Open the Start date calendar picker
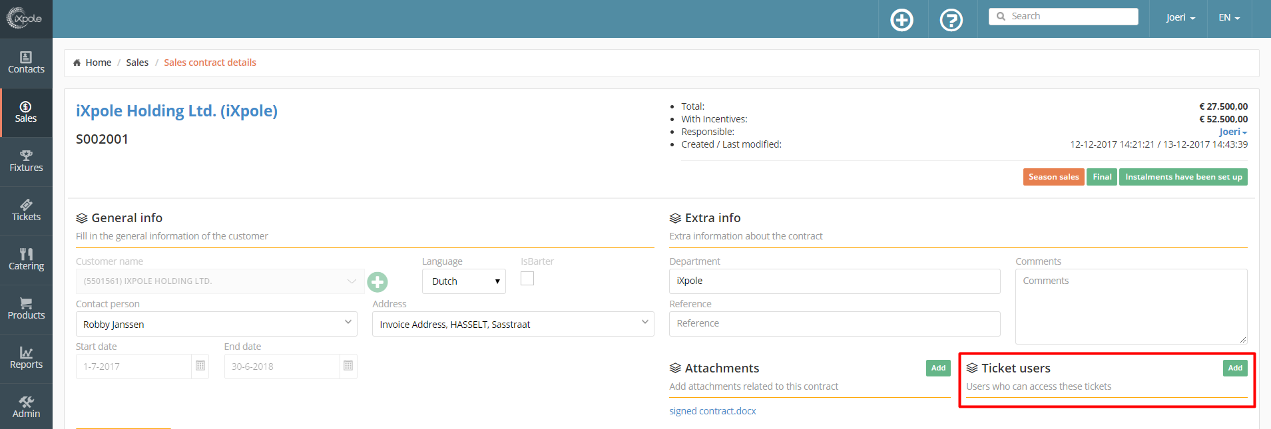Image resolution: width=1271 pixels, height=429 pixels. (200, 366)
